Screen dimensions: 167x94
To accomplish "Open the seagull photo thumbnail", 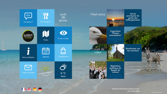I will (98, 35).
